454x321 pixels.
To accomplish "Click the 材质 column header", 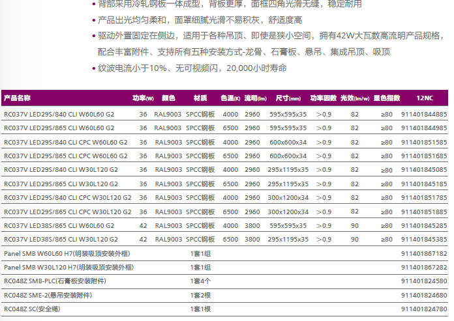I will [200, 98].
